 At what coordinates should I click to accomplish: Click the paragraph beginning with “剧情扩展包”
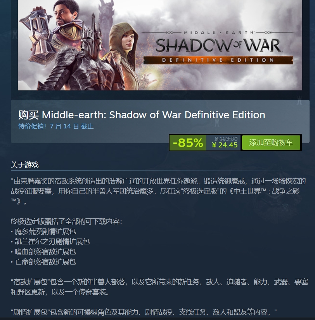(144, 312)
